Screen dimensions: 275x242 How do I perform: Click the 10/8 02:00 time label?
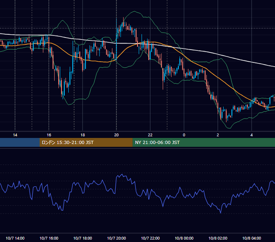(218, 238)
